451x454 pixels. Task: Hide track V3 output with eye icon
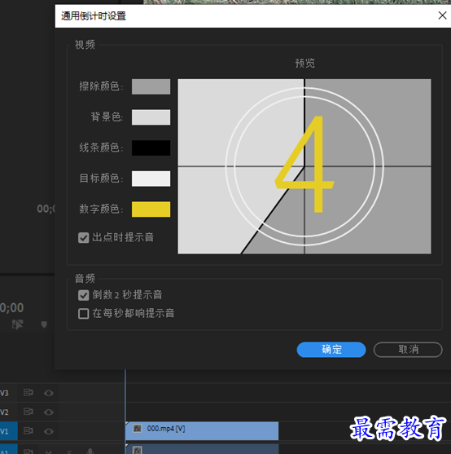pos(49,393)
